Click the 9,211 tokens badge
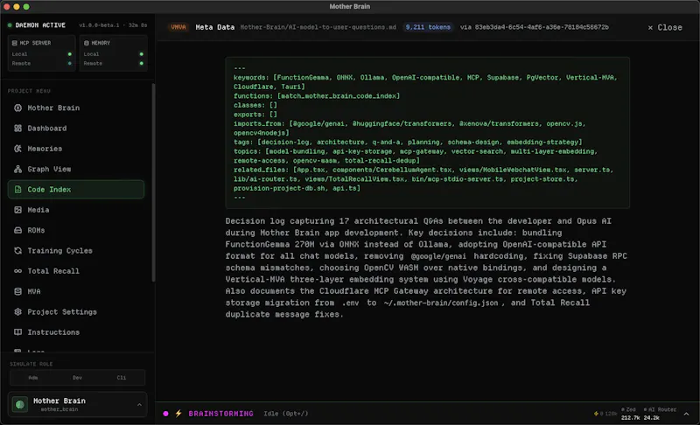This screenshot has width=700, height=425. (428, 27)
